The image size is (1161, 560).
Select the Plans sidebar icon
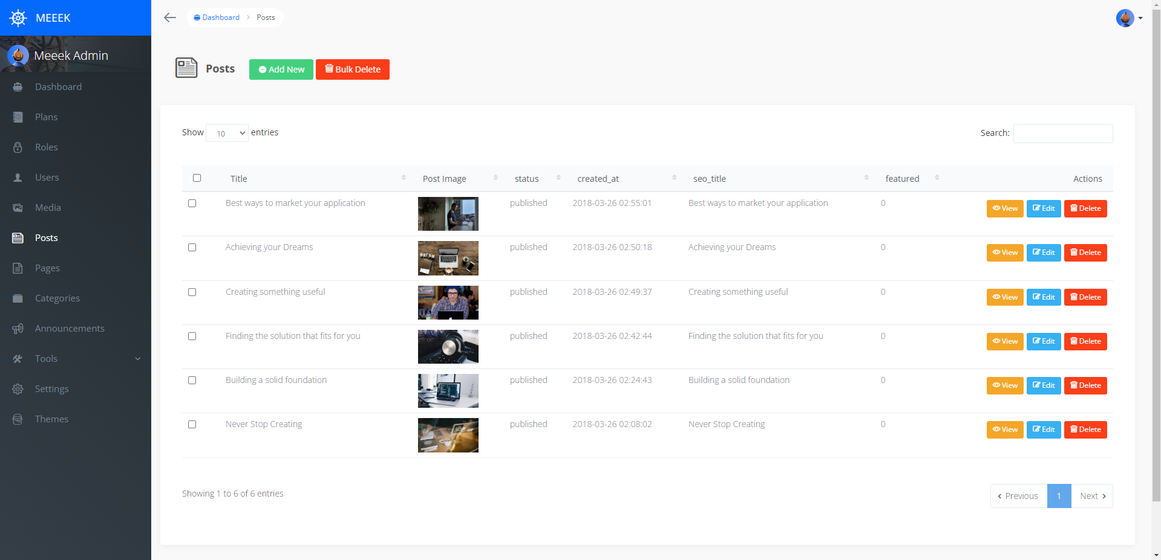click(x=18, y=117)
